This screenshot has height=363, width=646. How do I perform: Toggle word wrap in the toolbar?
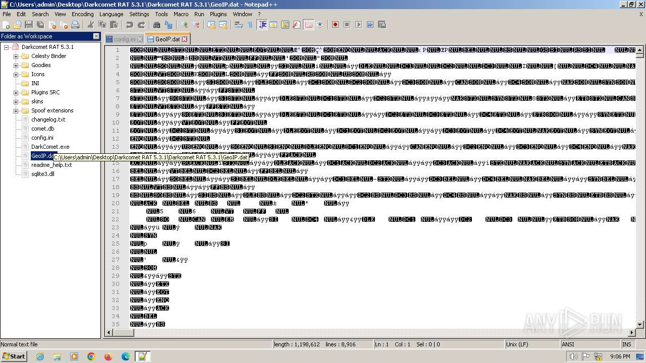[239, 25]
